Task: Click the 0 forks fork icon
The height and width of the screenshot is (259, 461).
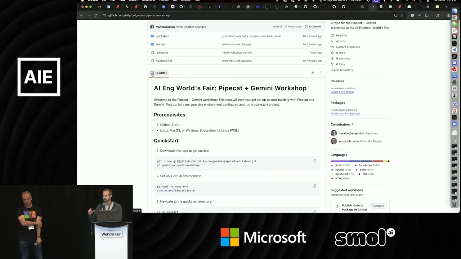Action: click(x=332, y=64)
